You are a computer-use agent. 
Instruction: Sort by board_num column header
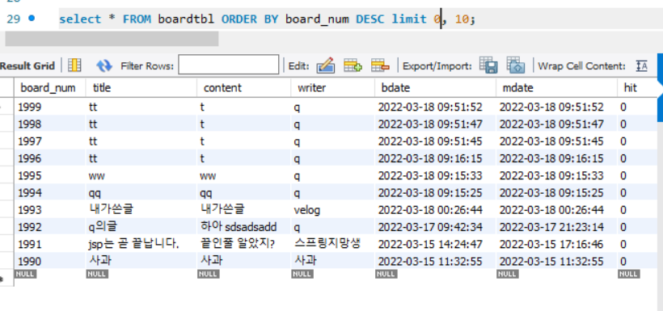(49, 88)
